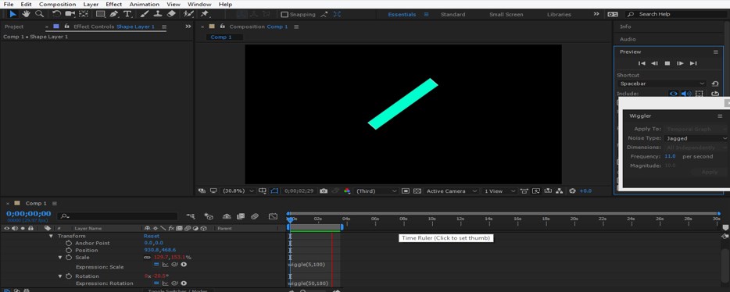This screenshot has width=730, height=292.
Task: Toggle Scale constrain proportions link
Action: pyautogui.click(x=147, y=257)
